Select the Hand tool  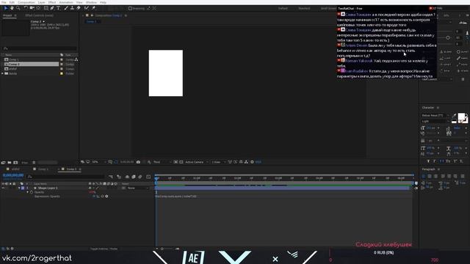12,8
